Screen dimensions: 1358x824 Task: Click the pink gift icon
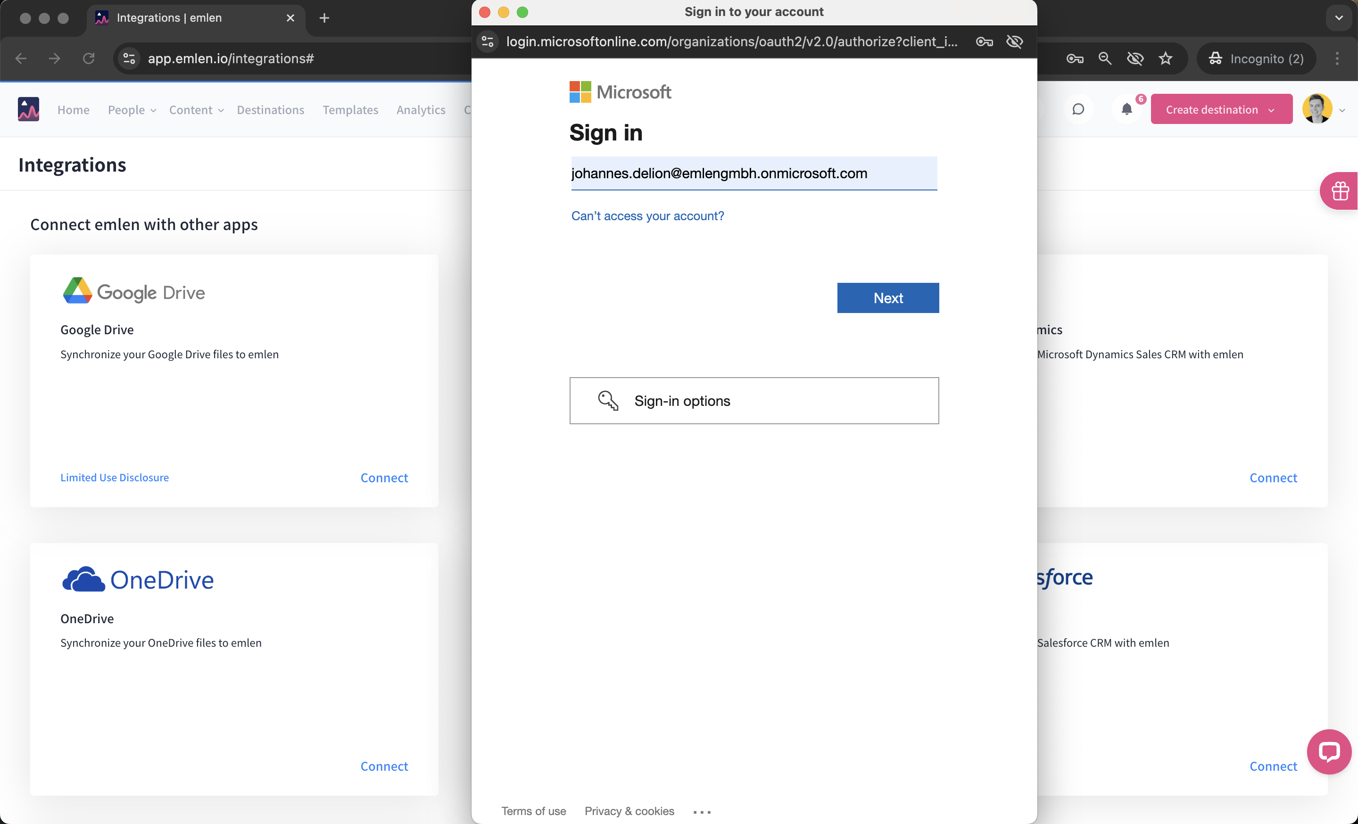(x=1340, y=191)
